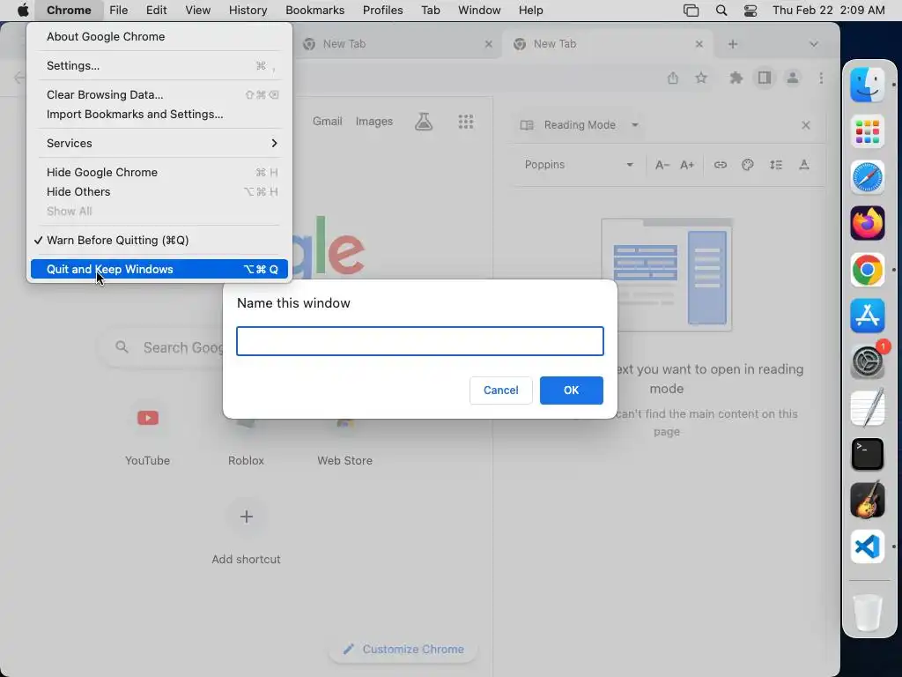
Task: Expand the Reading Mode panel dropdown
Action: (635, 125)
